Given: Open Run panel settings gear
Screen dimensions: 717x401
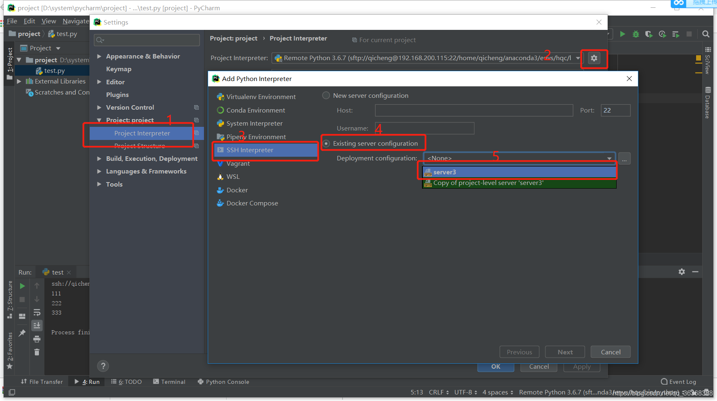Looking at the screenshot, I should 682,272.
